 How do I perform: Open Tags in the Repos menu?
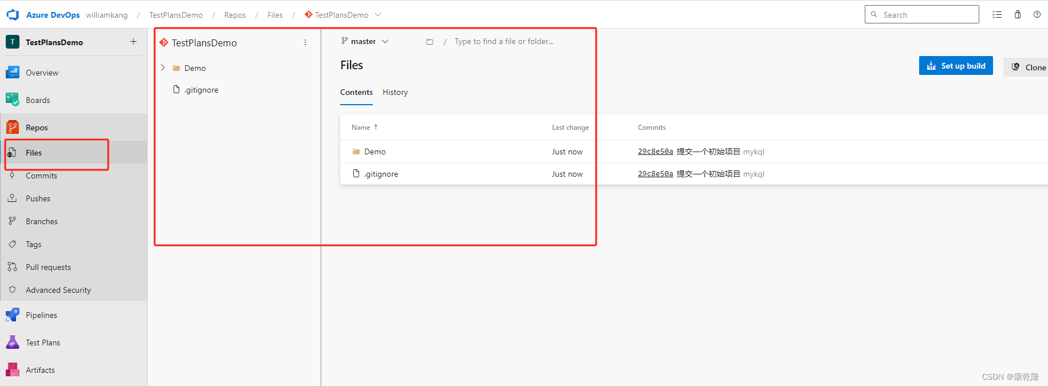click(x=33, y=244)
